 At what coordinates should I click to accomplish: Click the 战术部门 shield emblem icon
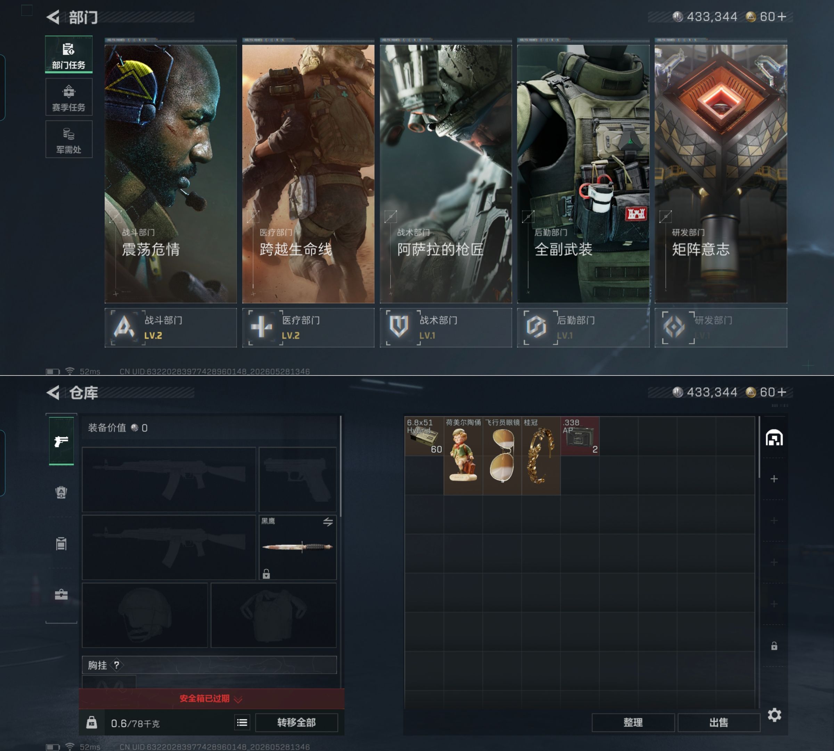[x=399, y=327]
